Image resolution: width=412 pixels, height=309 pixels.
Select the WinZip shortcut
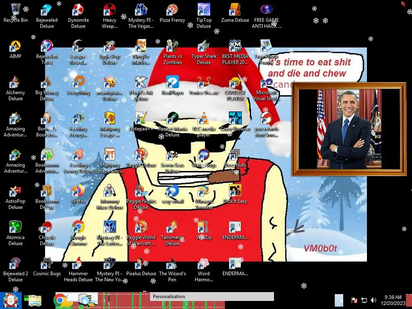(204, 231)
